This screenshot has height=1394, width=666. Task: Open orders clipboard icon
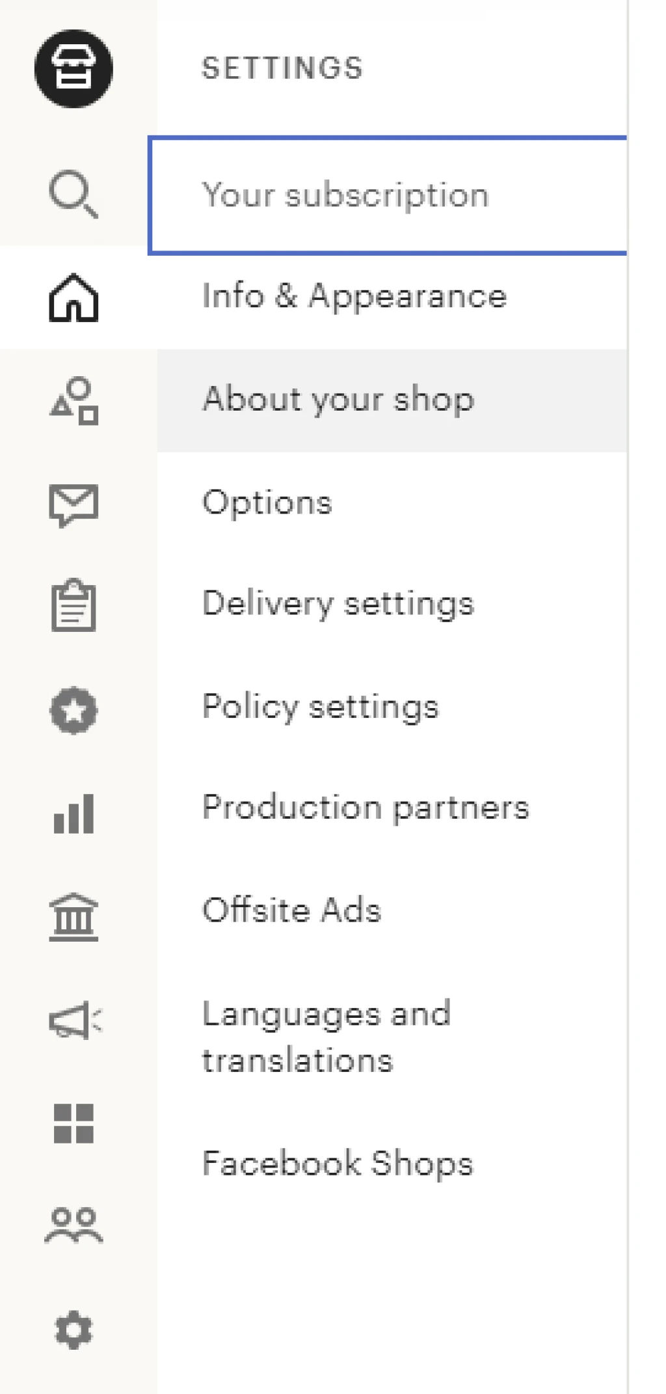coord(73,605)
